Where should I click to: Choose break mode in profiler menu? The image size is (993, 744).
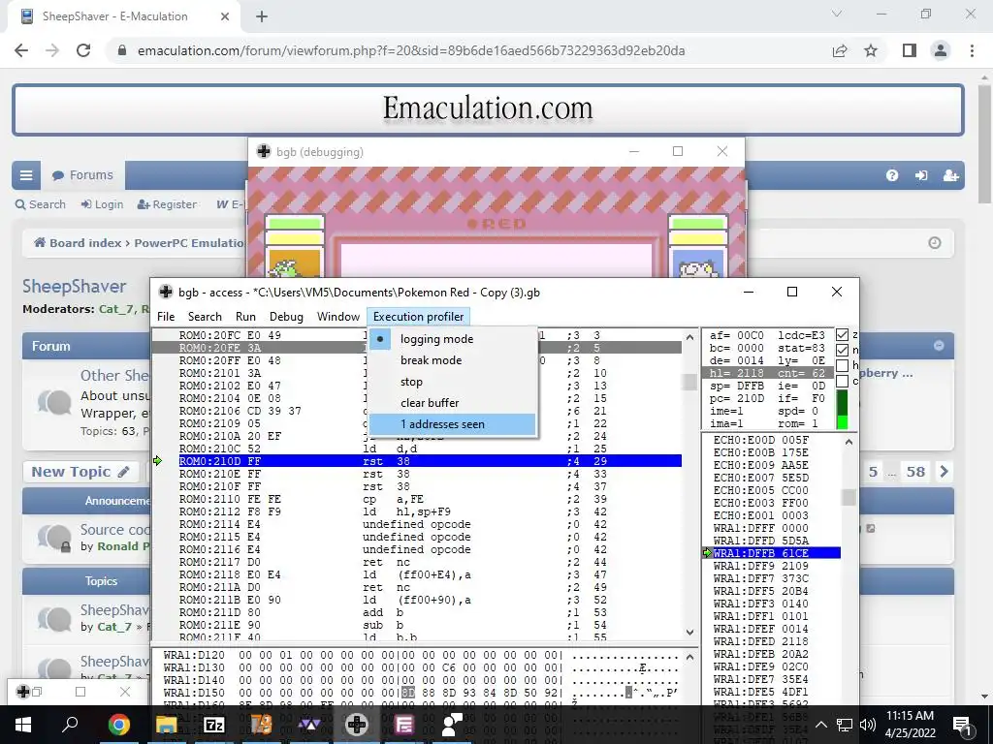tap(452, 360)
